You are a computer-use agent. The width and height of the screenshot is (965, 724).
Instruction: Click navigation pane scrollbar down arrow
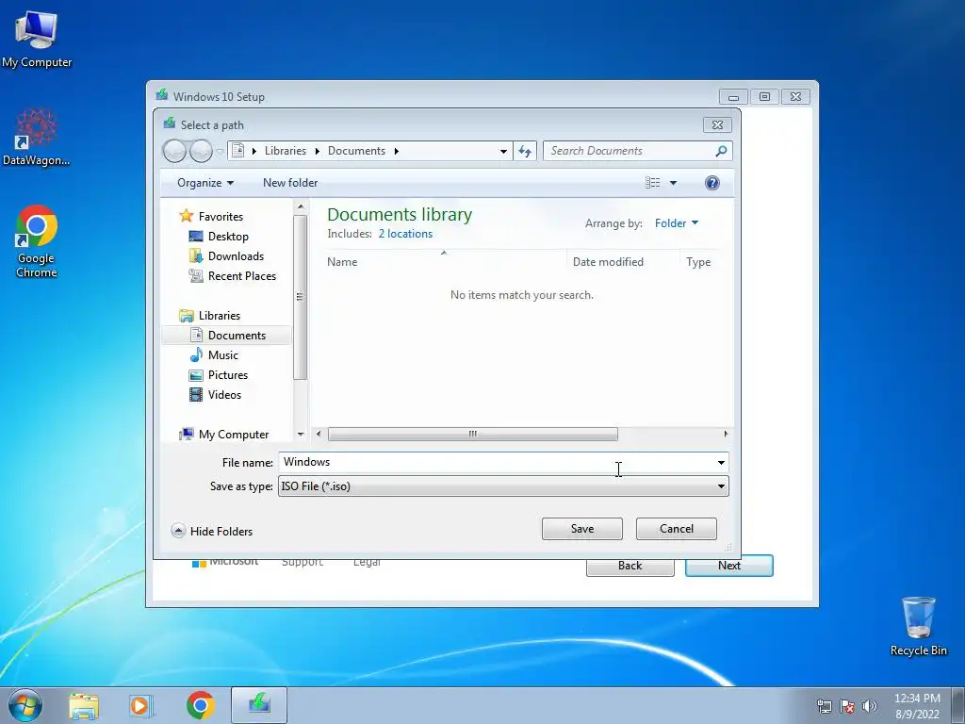tap(301, 435)
